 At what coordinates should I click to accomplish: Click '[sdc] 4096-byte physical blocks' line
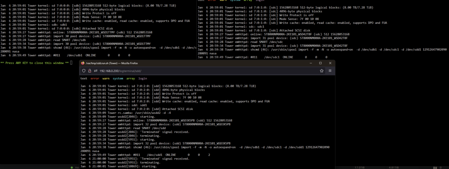(x=260, y=11)
